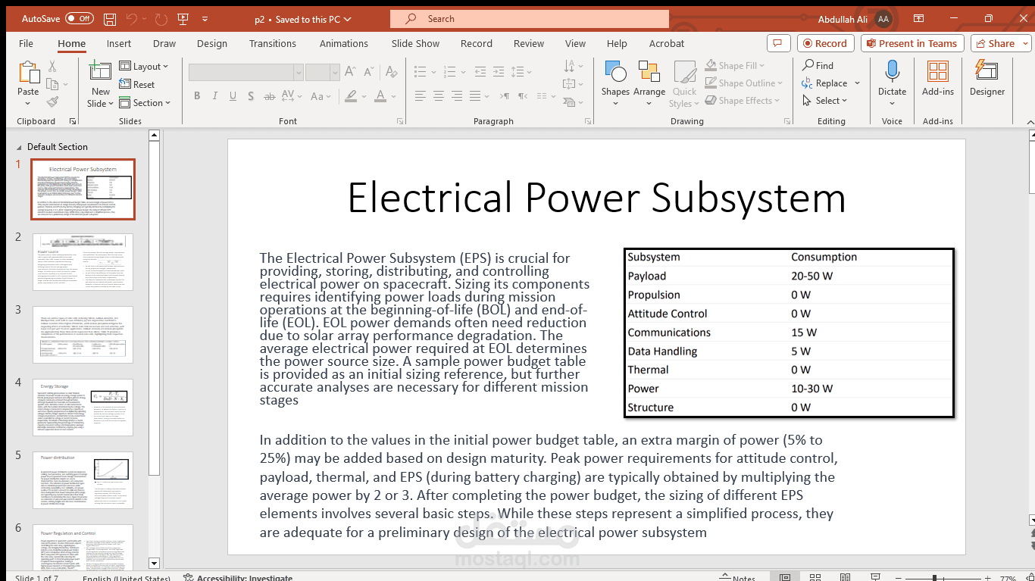Switch to the Design tab
The width and height of the screenshot is (1035, 581).
[212, 43]
